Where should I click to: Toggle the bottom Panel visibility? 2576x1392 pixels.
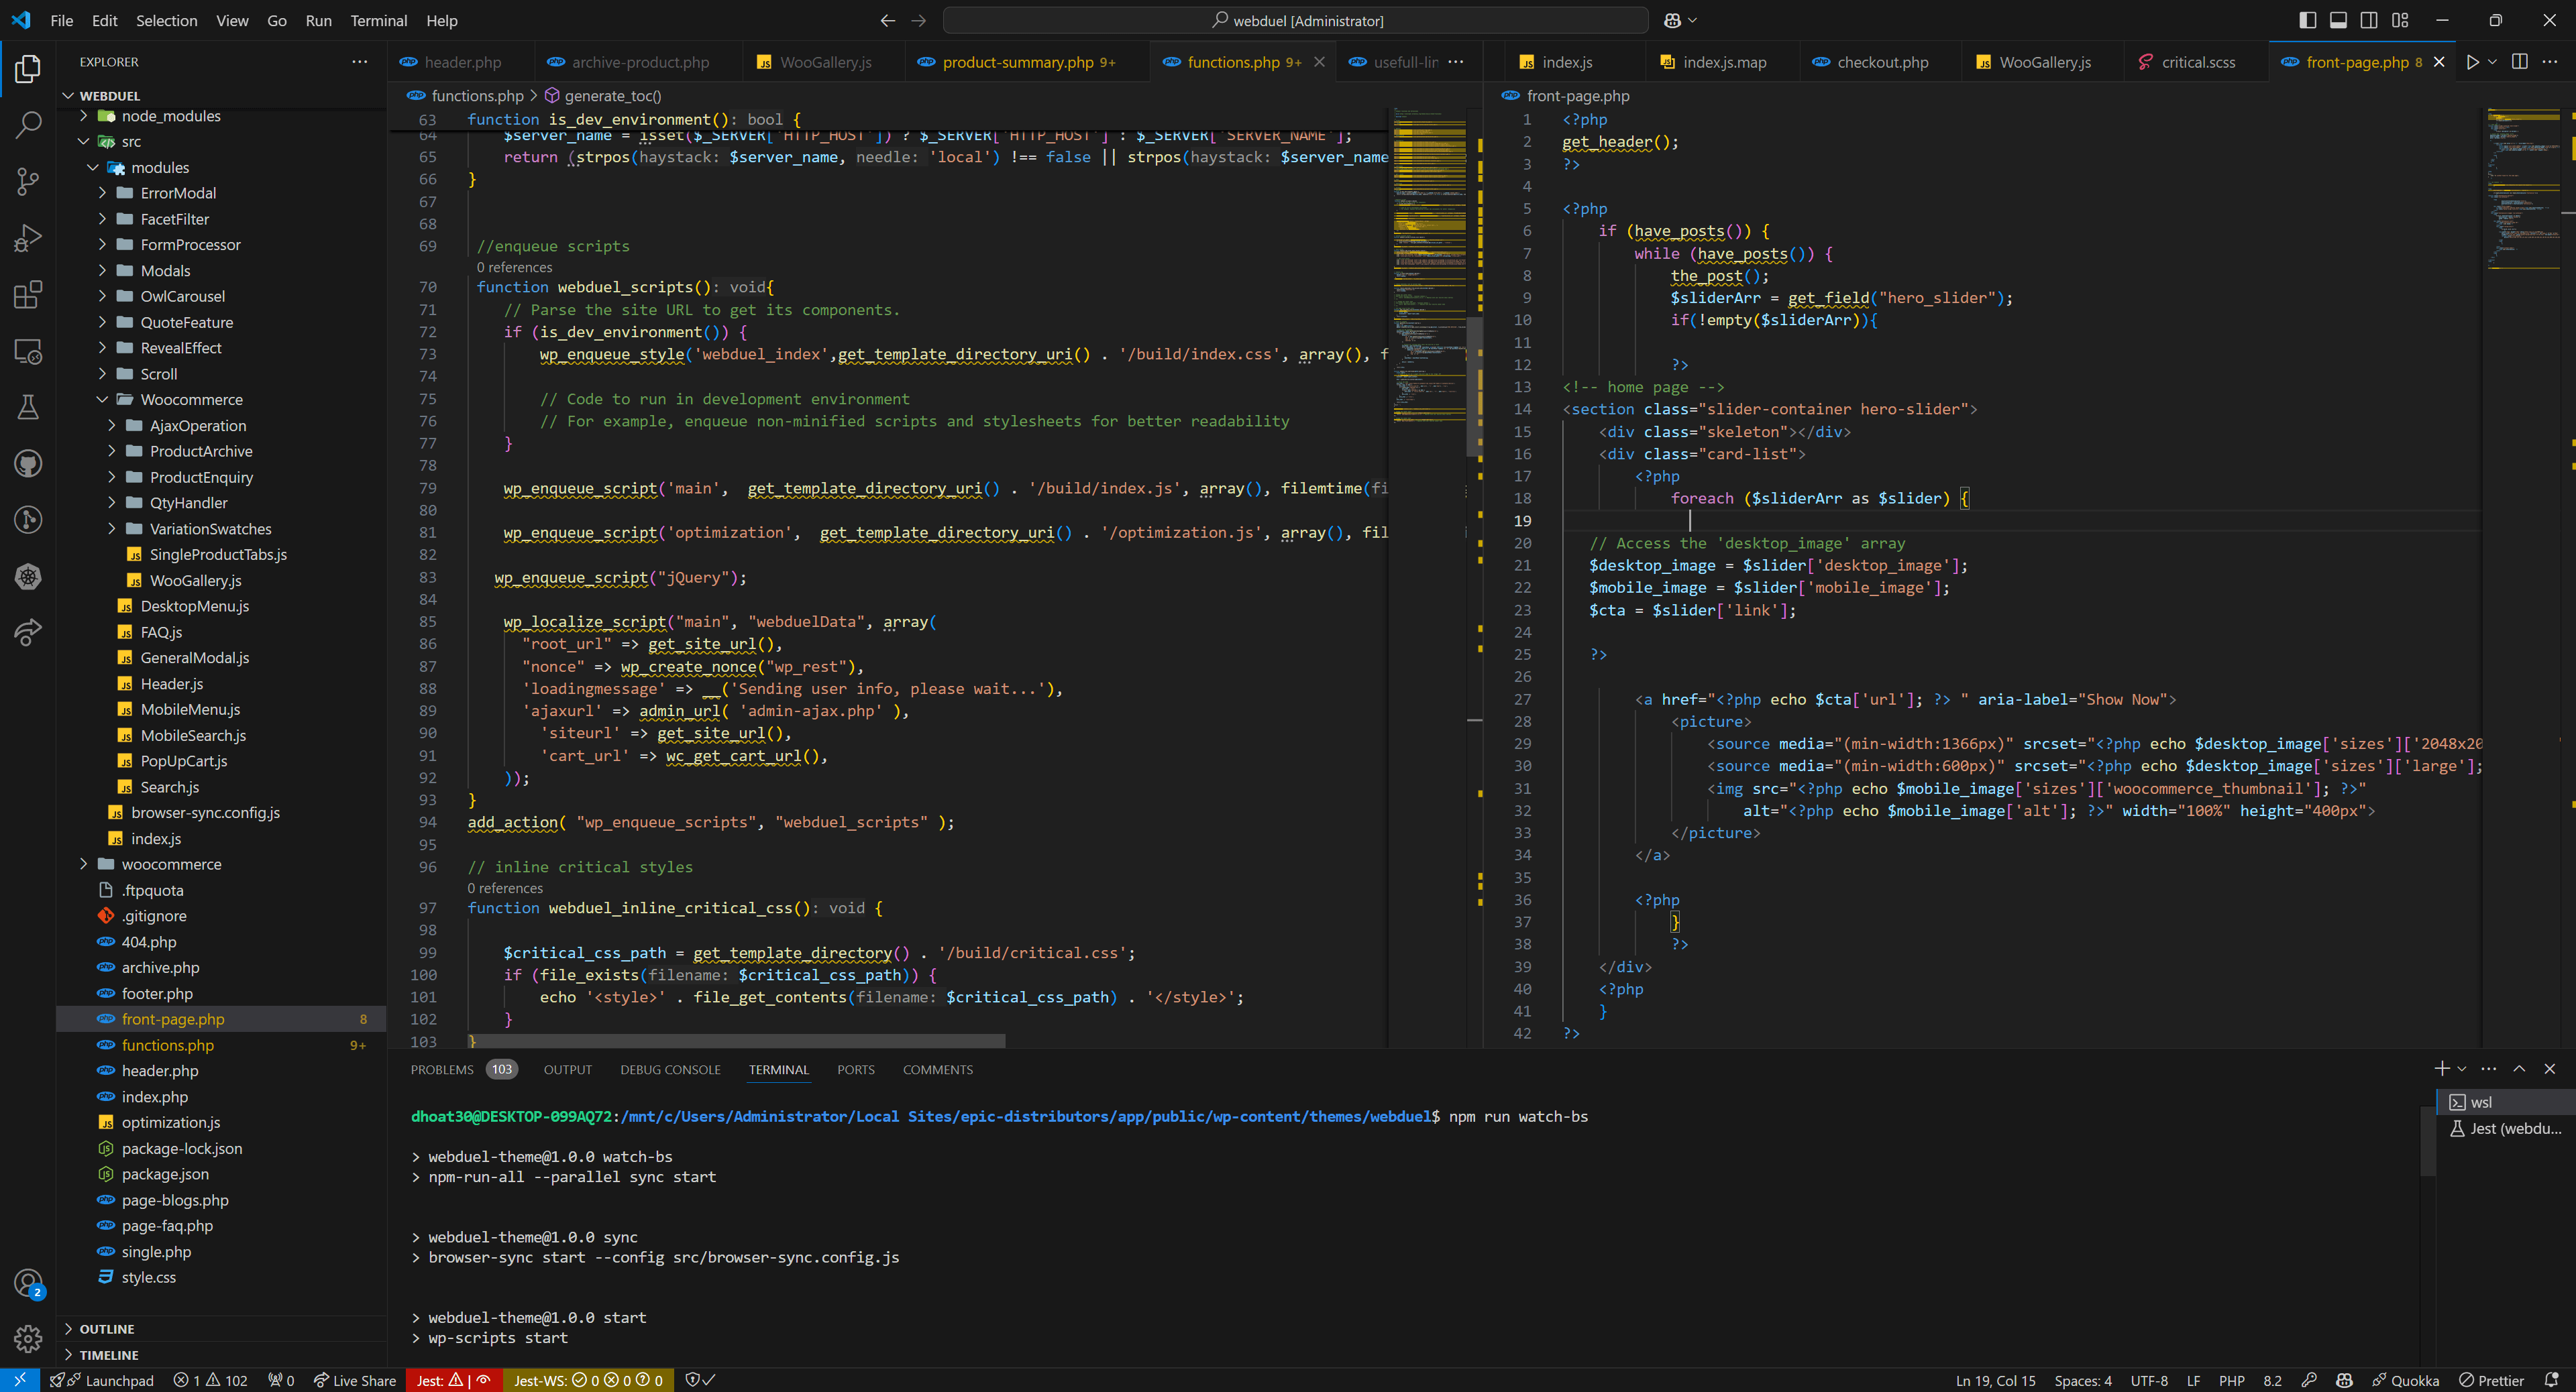click(2338, 20)
